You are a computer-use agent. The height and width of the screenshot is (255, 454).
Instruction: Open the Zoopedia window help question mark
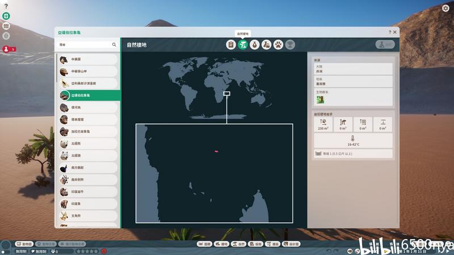point(390,32)
